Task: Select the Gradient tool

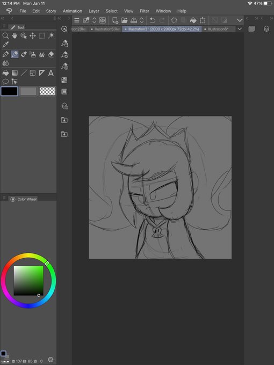Action: 15,73
